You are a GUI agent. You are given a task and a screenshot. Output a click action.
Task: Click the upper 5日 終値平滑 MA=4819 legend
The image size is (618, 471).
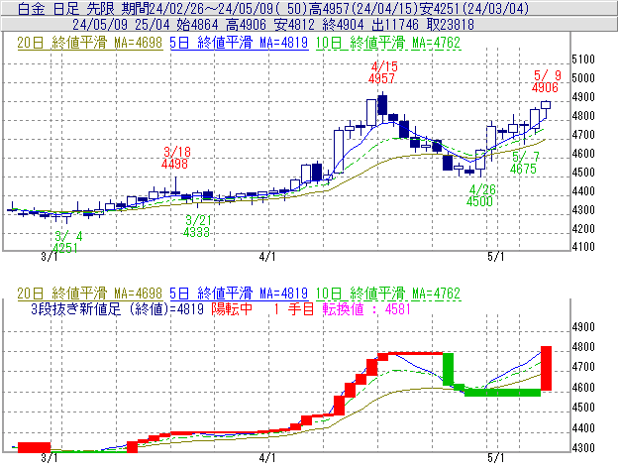tap(239, 43)
